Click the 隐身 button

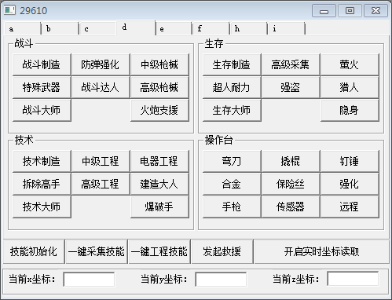[350, 110]
